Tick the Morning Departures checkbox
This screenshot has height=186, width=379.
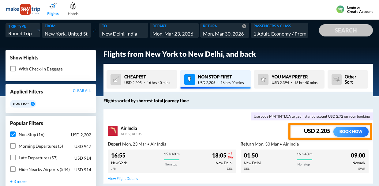pyautogui.click(x=13, y=146)
